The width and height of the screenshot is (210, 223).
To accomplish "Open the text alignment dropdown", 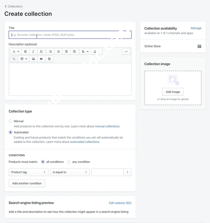I will click(85, 52).
